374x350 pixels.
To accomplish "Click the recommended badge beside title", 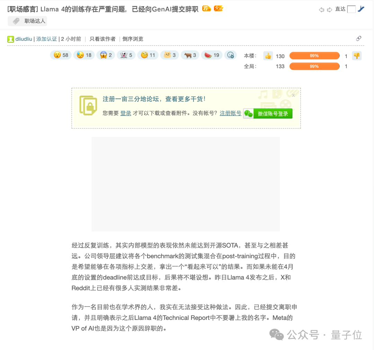I will click(x=206, y=9).
